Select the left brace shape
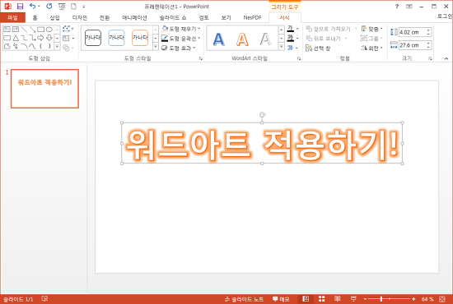Image resolution: width=453 pixels, height=304 pixels. tap(40, 46)
